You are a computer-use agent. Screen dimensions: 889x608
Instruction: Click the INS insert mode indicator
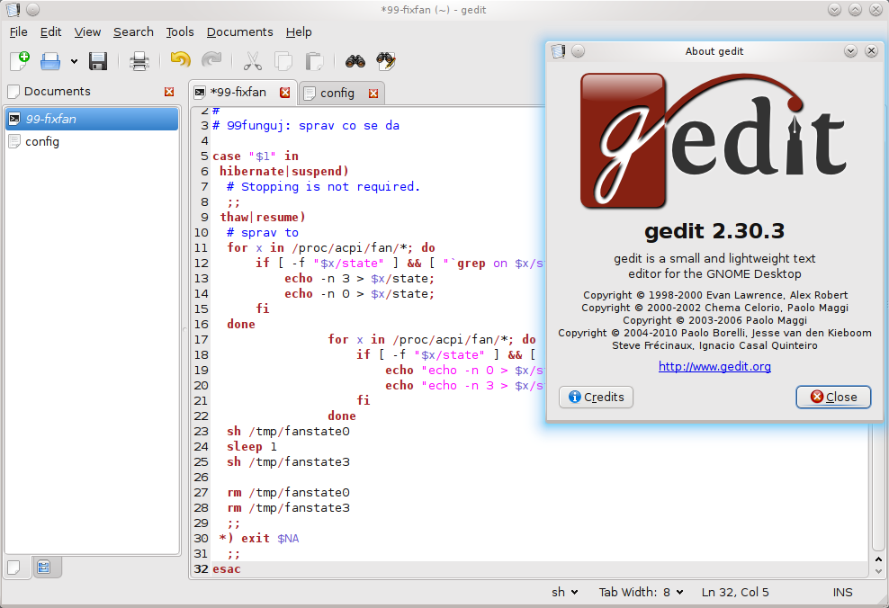842,592
